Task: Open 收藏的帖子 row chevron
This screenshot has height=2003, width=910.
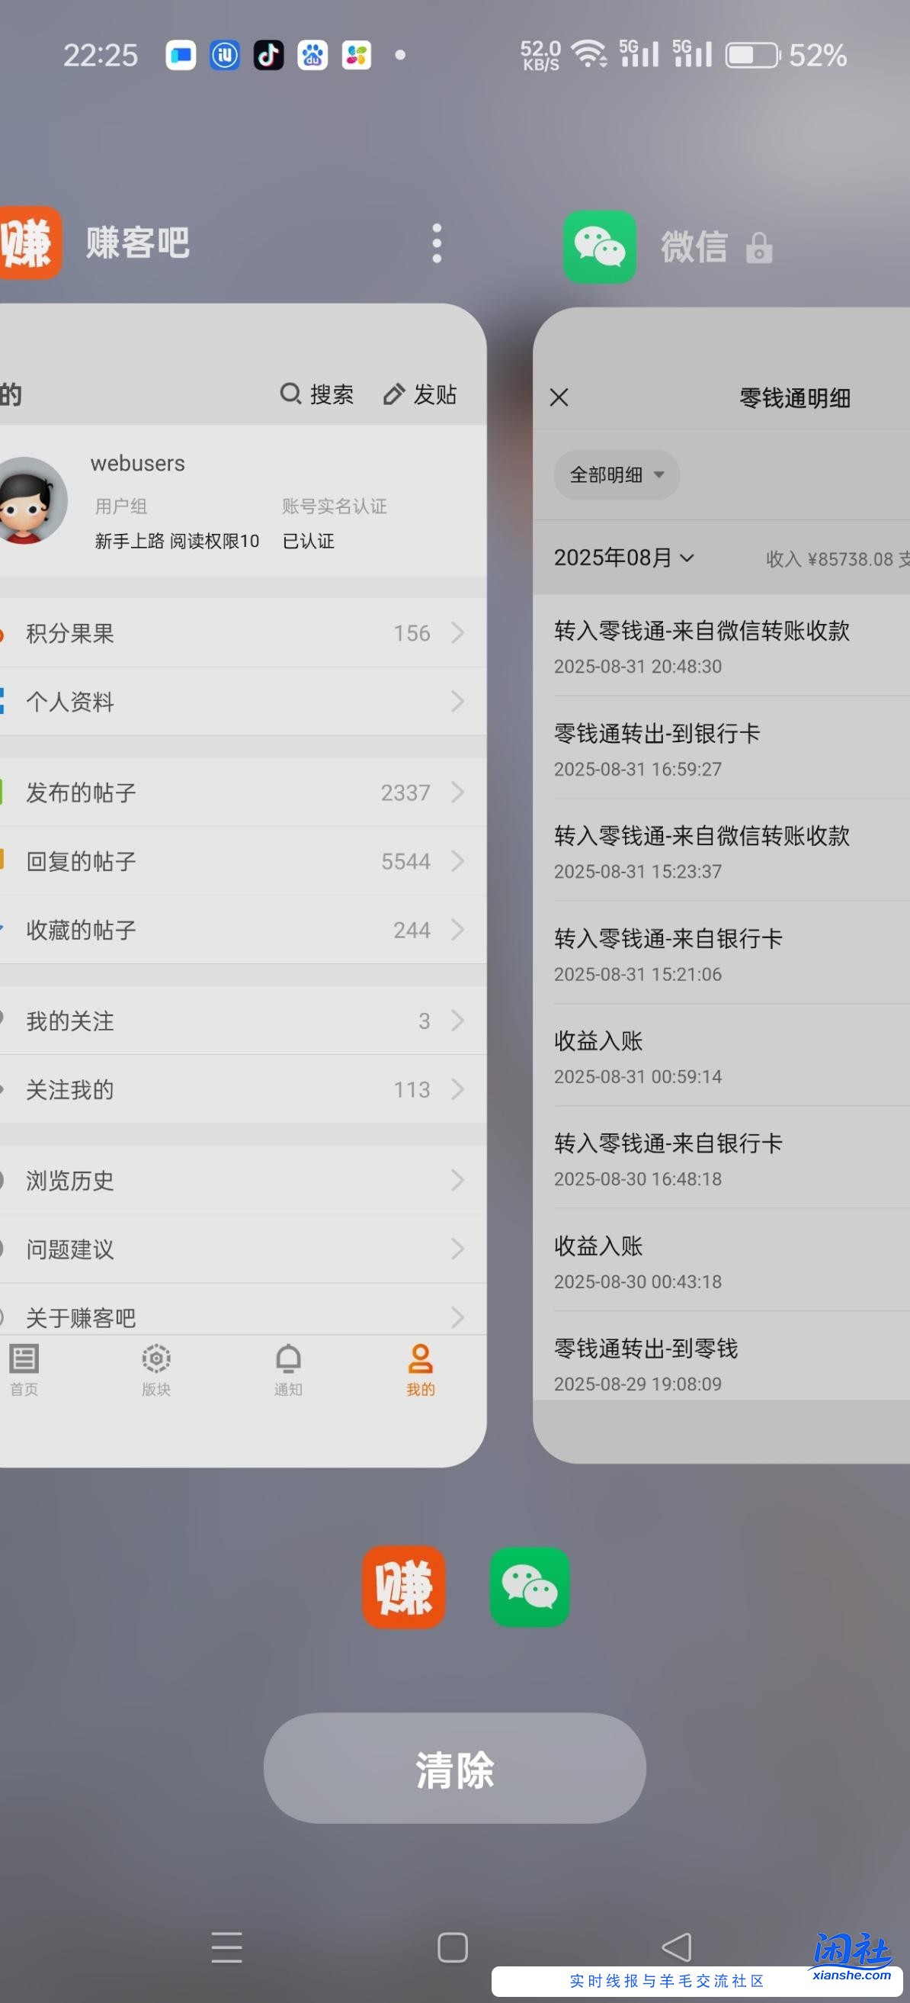Action: (x=458, y=930)
